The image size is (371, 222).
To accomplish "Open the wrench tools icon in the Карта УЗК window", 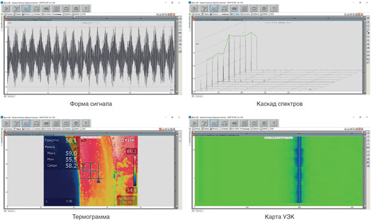I will (205, 123).
